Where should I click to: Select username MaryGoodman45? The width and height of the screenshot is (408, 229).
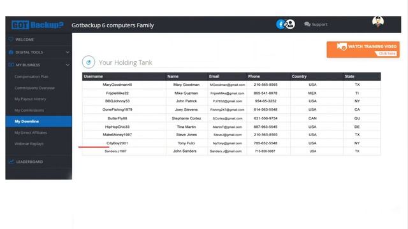[117, 85]
